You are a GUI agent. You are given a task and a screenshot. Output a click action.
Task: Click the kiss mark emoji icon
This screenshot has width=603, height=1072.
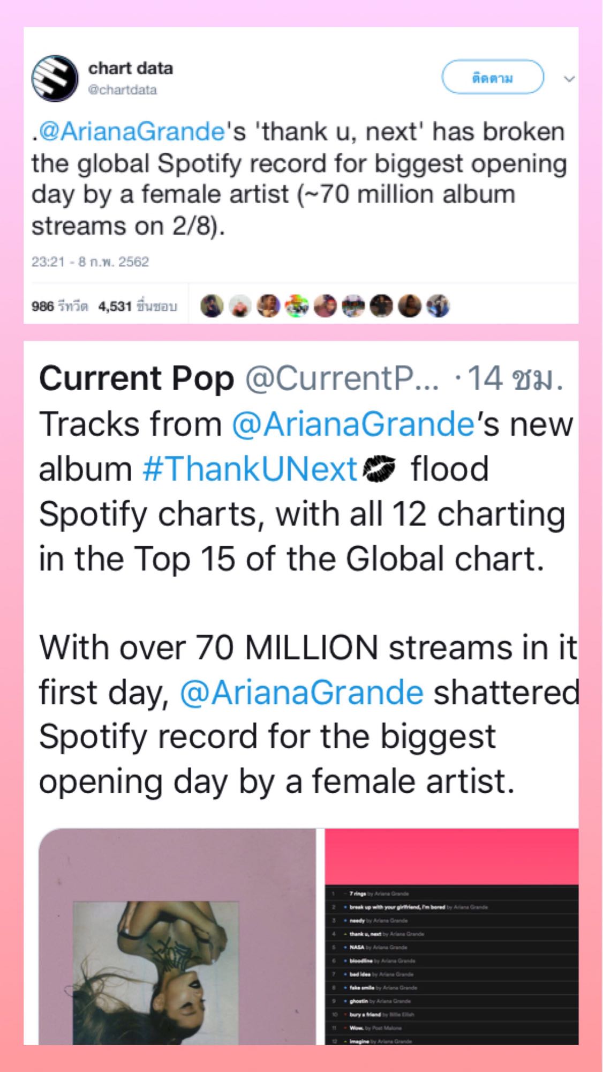tap(379, 469)
